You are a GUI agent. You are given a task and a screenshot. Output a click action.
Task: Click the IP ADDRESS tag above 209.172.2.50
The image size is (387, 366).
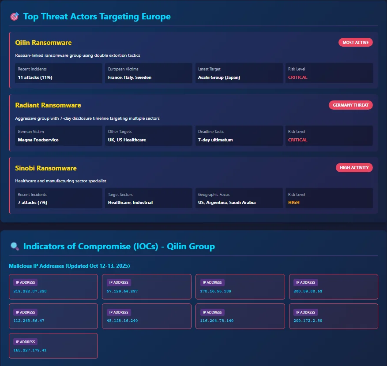pos(305,312)
